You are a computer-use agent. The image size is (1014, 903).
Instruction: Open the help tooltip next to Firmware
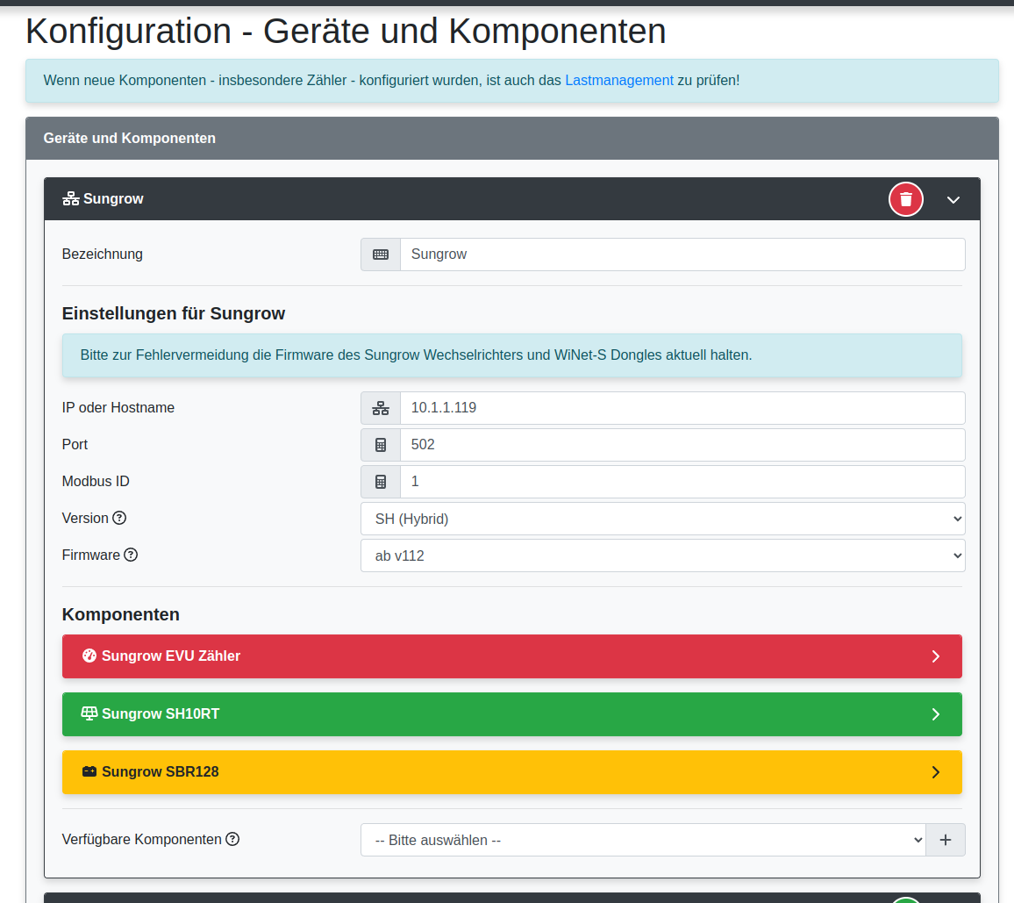(130, 555)
